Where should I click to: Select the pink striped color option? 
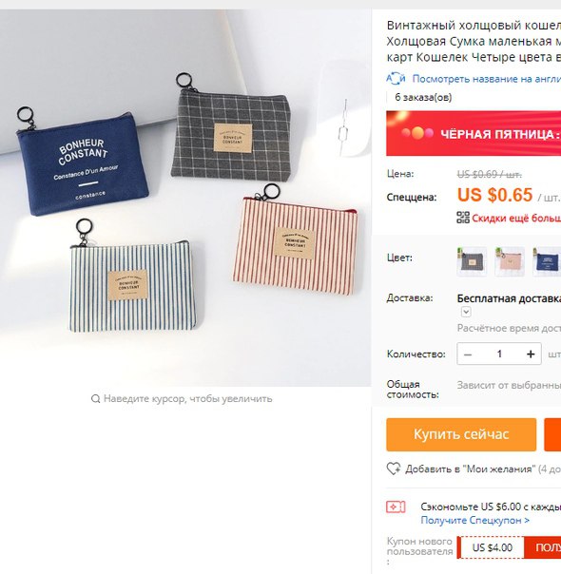click(x=510, y=261)
